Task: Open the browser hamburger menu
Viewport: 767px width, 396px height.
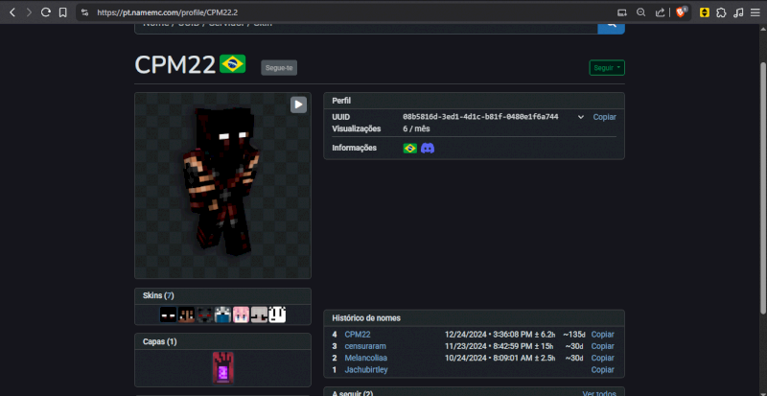Action: [755, 12]
